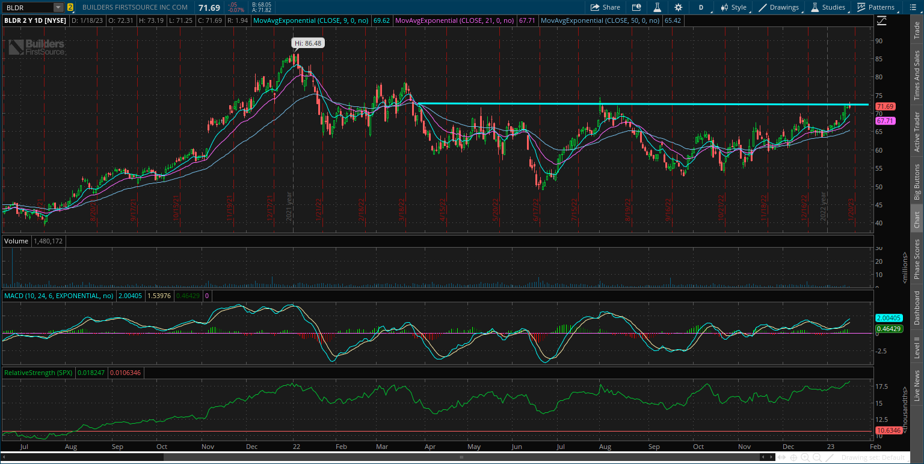Click the RelativeStrength (SPX) study label
The image size is (924, 464).
point(38,373)
